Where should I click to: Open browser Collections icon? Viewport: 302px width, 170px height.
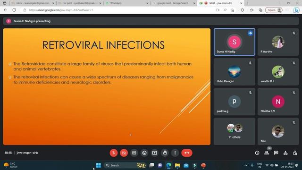[x=260, y=10]
